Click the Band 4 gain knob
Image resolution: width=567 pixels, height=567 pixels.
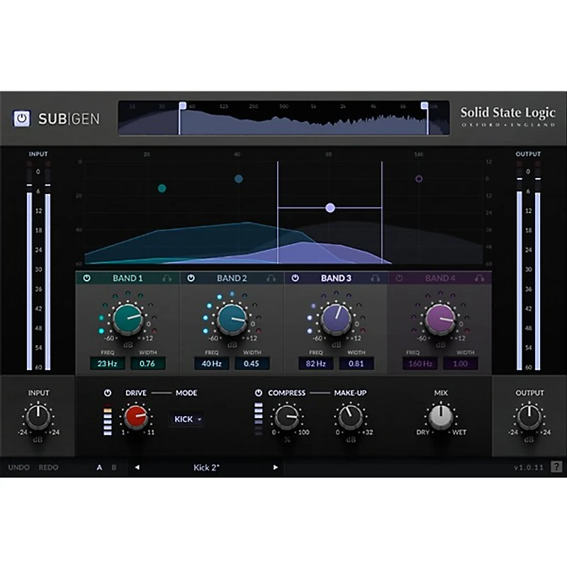(x=440, y=319)
